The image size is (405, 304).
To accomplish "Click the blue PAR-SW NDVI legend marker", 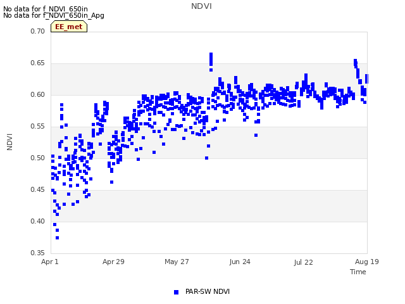I will [176, 292].
